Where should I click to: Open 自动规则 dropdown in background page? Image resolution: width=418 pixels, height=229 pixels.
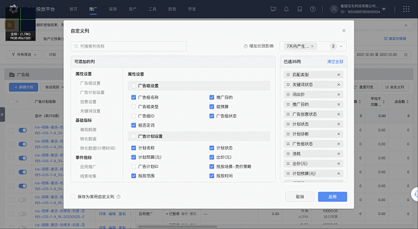(x=54, y=87)
